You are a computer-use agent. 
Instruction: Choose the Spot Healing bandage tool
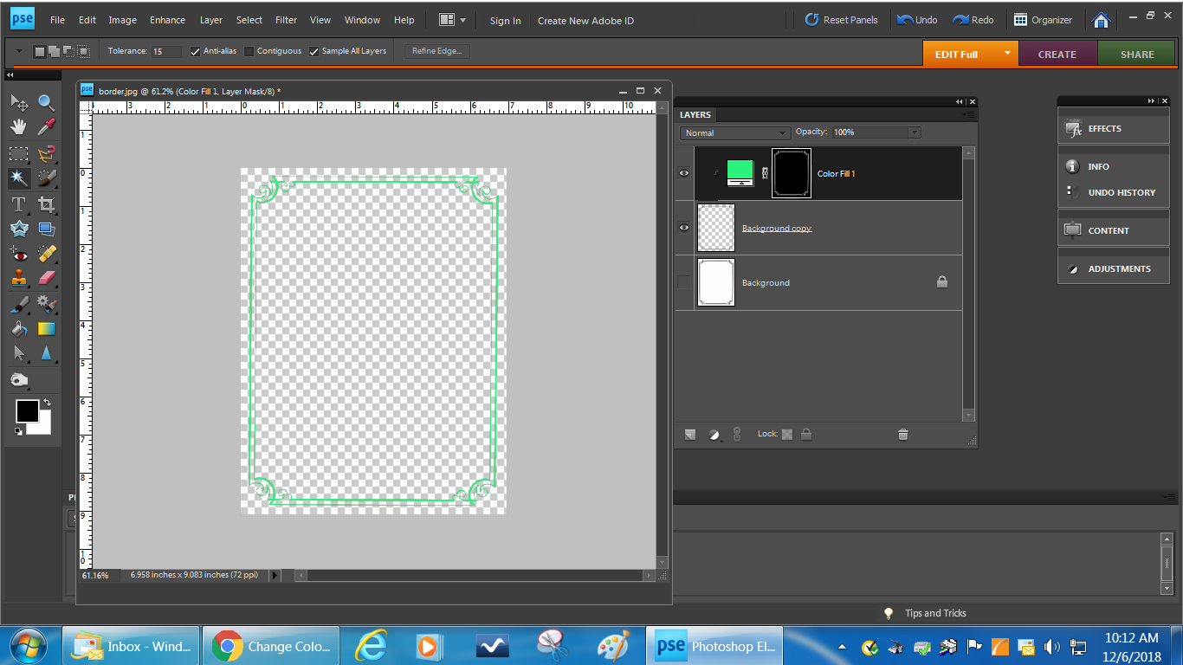(x=46, y=255)
